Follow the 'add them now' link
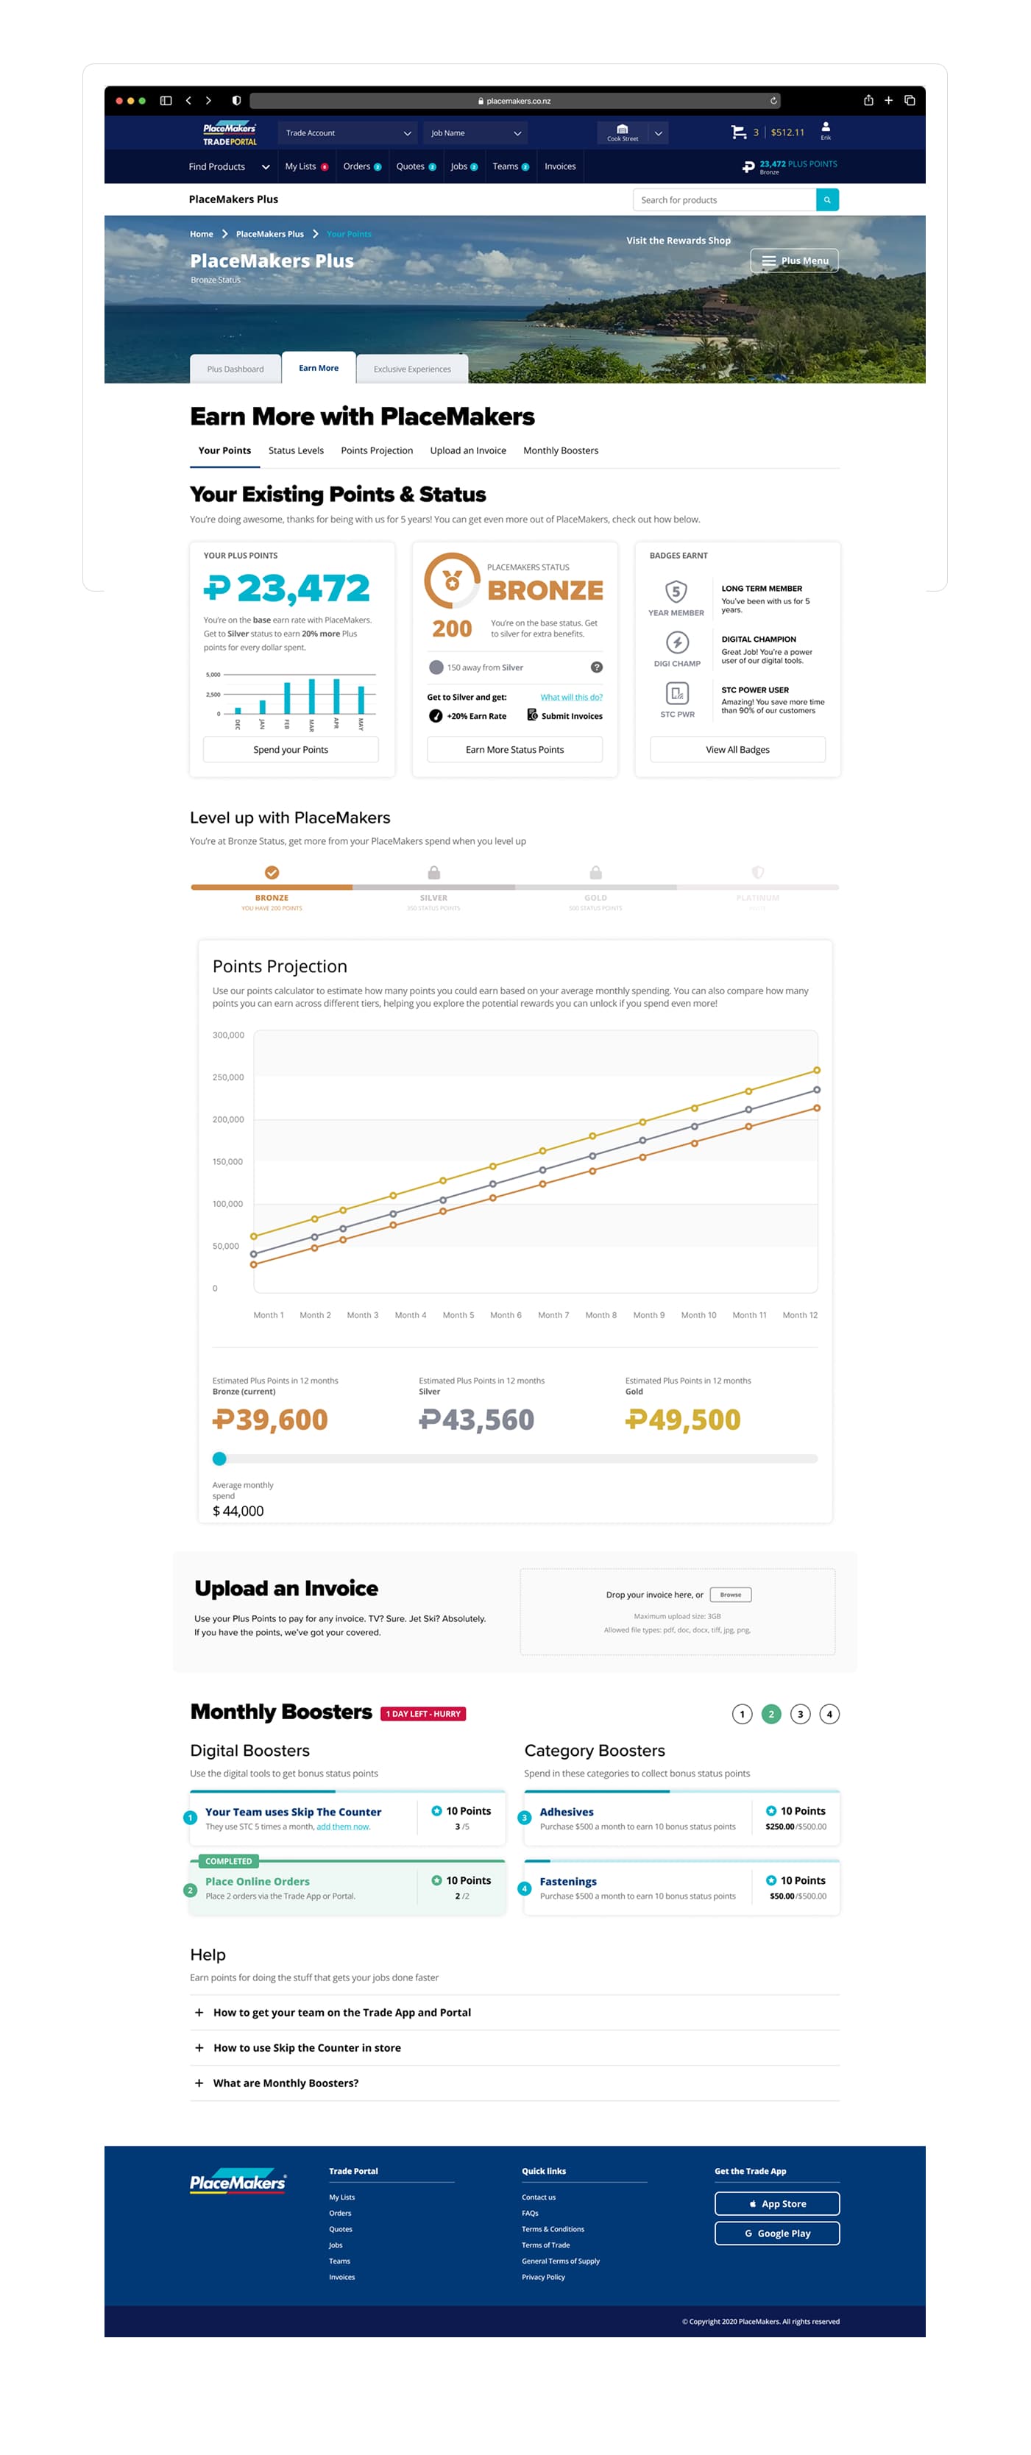 343,1827
